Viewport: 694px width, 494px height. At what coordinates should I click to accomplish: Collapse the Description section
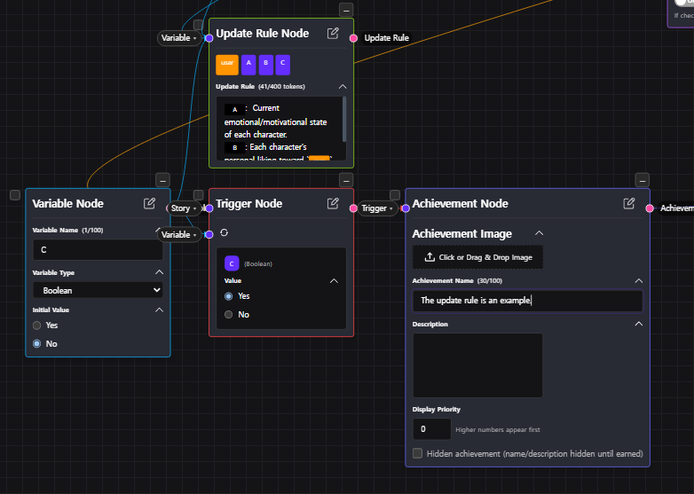[639, 325]
